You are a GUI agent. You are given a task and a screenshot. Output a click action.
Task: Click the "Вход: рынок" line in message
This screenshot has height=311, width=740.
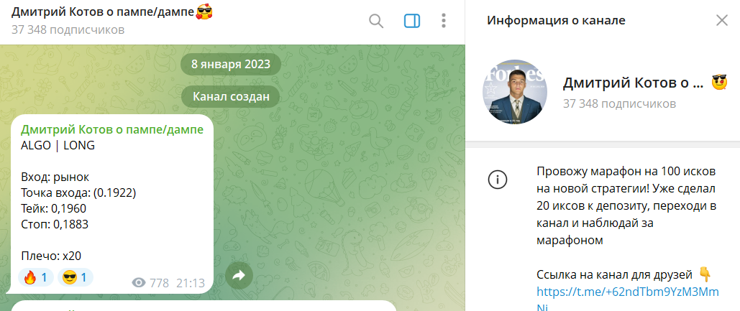55,177
